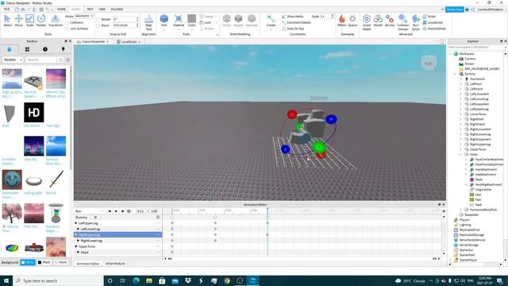Switch Toolbox to the Inventory grid tab
Viewport: 508px width, 286px height.
pos(27,49)
